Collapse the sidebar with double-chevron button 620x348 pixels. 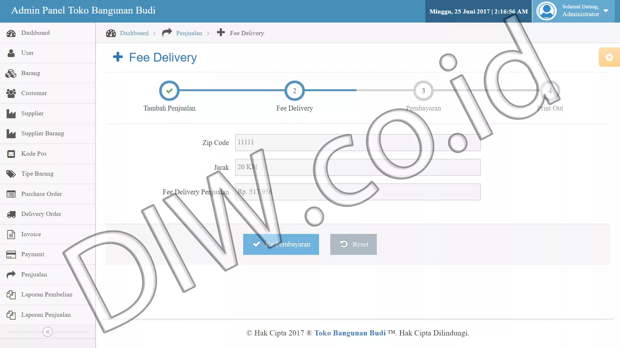(x=48, y=332)
